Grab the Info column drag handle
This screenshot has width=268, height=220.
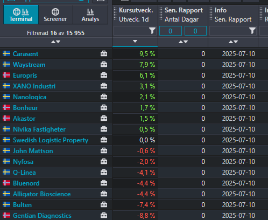point(211,14)
